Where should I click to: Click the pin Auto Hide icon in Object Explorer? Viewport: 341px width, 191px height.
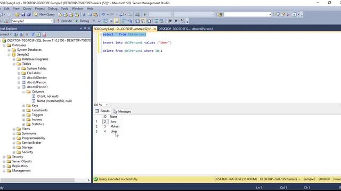[x=85, y=28]
